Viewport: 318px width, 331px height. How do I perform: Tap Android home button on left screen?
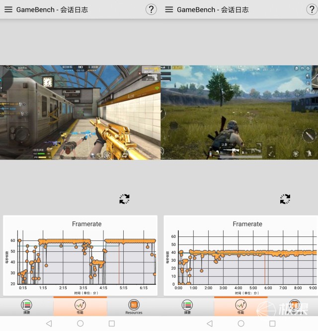80,324
